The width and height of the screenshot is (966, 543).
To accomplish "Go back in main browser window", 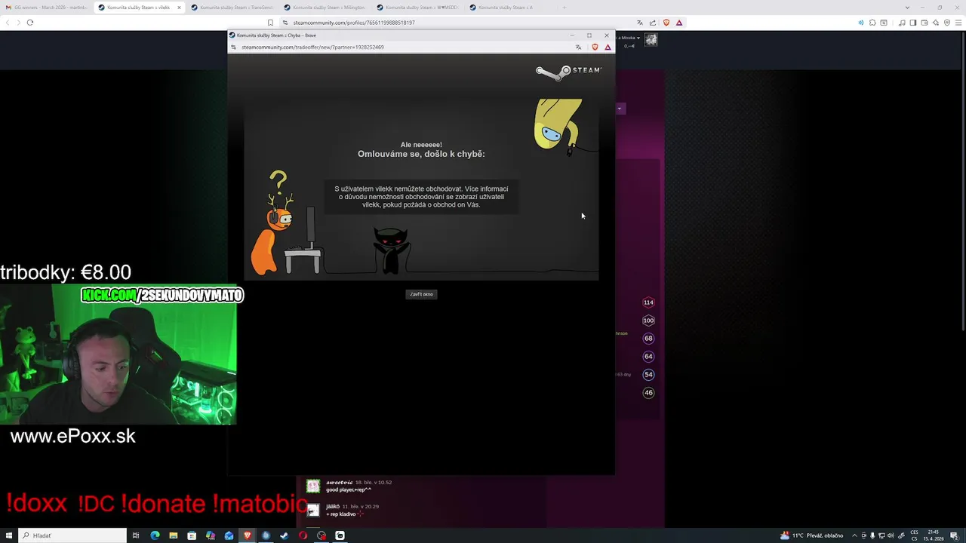I will pos(8,23).
